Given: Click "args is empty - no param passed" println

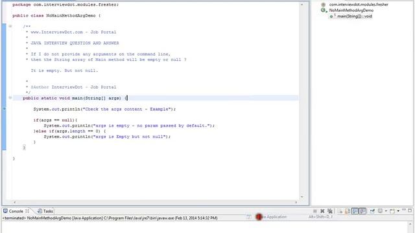Looking at the screenshot, I should pos(129,126).
